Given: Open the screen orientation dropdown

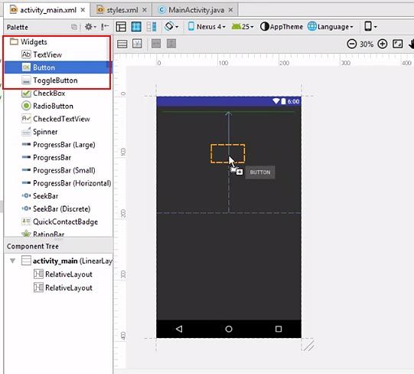Looking at the screenshot, I should point(171,27).
